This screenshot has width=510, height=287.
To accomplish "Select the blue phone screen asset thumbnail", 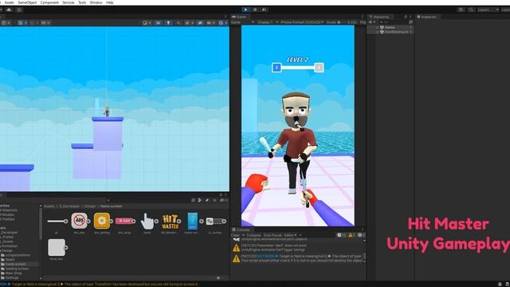I will 193,221.
